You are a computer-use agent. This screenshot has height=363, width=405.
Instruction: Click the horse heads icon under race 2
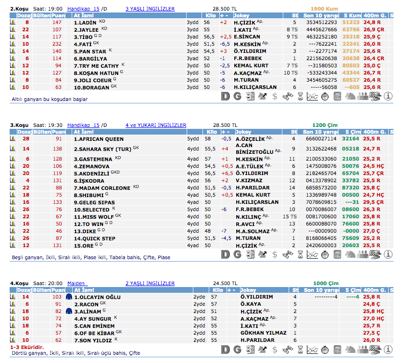click(350, 96)
